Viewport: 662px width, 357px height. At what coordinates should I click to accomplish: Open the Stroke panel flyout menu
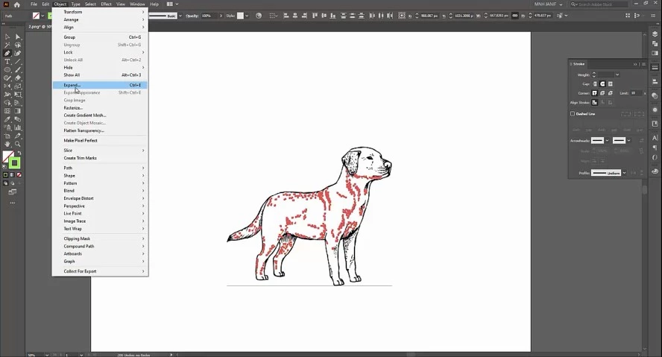(643, 64)
